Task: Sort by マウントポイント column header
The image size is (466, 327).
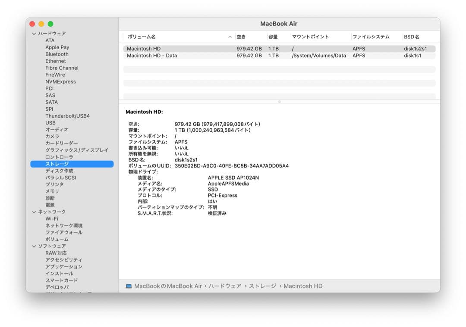Action: click(310, 37)
